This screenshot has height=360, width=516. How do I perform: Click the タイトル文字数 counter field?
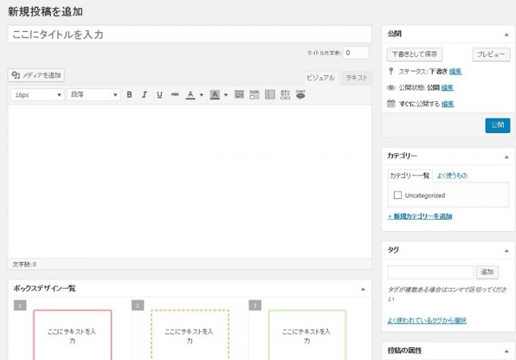point(357,52)
